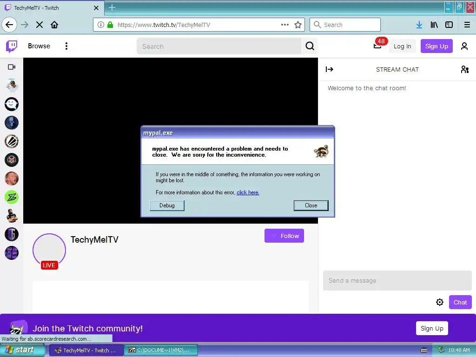Viewport: 476px width, 357px height.
Task: Click the TechyMelTV - Twitch taskbar button
Action: point(86,350)
